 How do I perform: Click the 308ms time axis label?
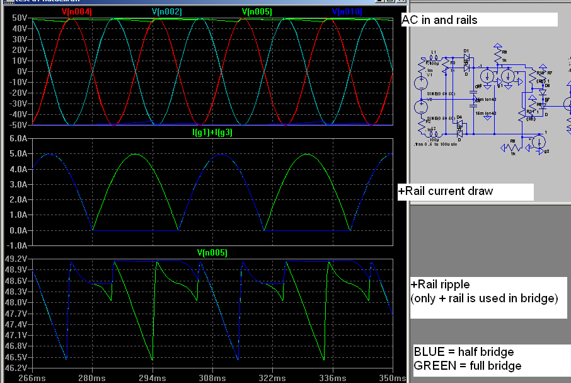[212, 378]
